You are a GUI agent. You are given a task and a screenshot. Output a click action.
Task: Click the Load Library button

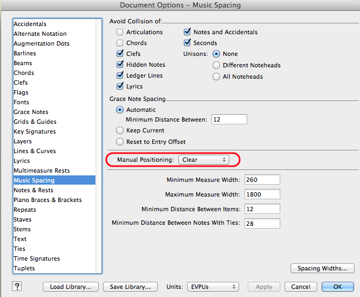pos(70,287)
